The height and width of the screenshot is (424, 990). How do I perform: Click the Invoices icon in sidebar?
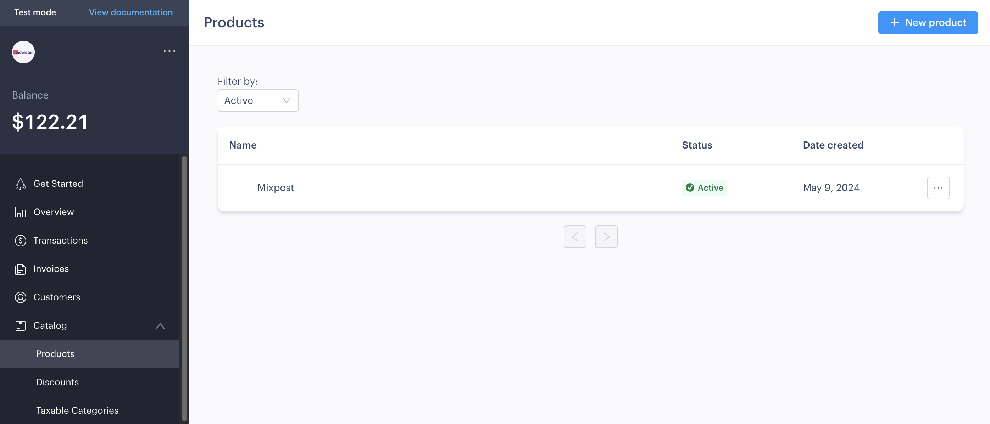click(x=20, y=268)
